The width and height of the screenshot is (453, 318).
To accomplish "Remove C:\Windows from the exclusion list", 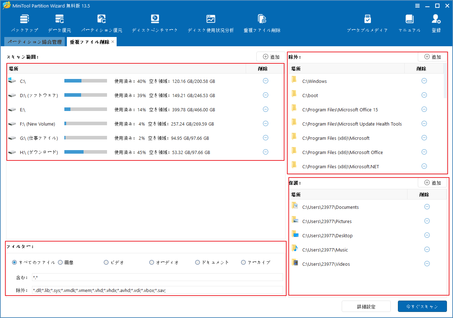I will pyautogui.click(x=424, y=81).
